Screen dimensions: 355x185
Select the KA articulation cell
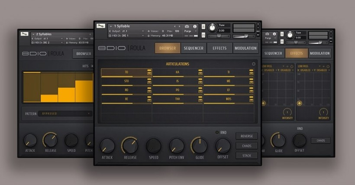[x=177, y=73]
